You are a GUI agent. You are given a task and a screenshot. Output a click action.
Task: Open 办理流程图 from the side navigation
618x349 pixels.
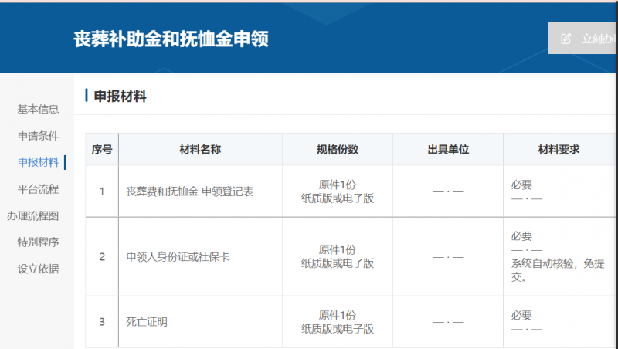pos(32,215)
